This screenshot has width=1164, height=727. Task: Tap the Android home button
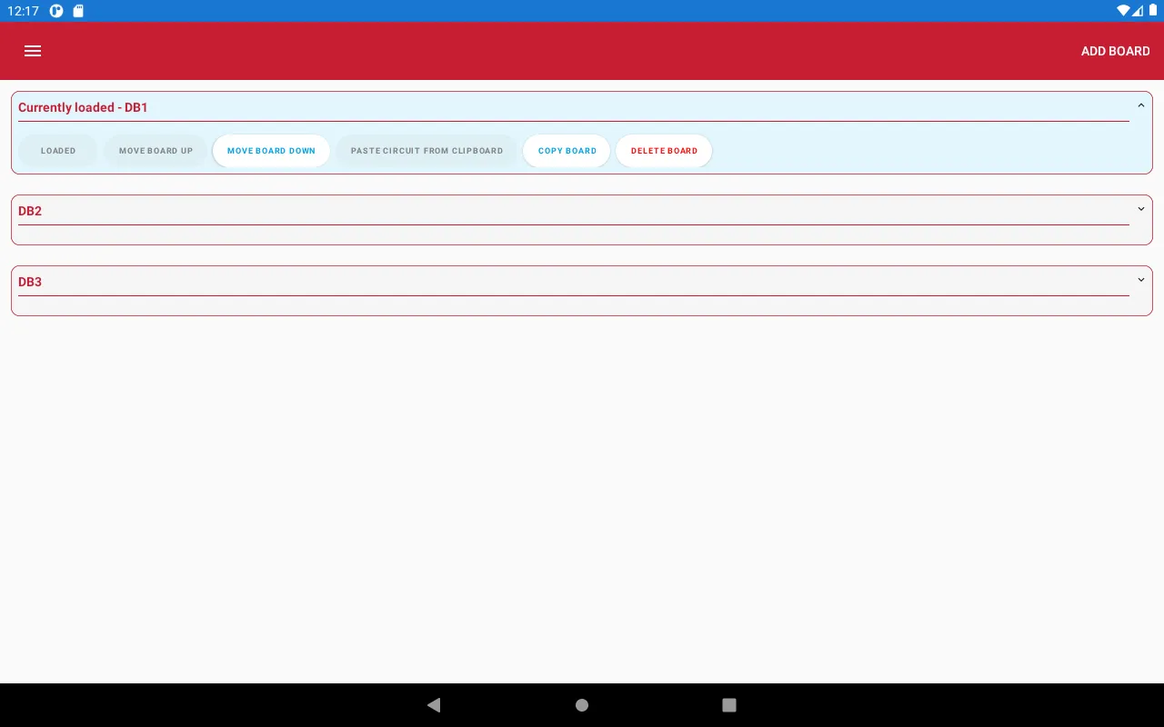[581, 705]
